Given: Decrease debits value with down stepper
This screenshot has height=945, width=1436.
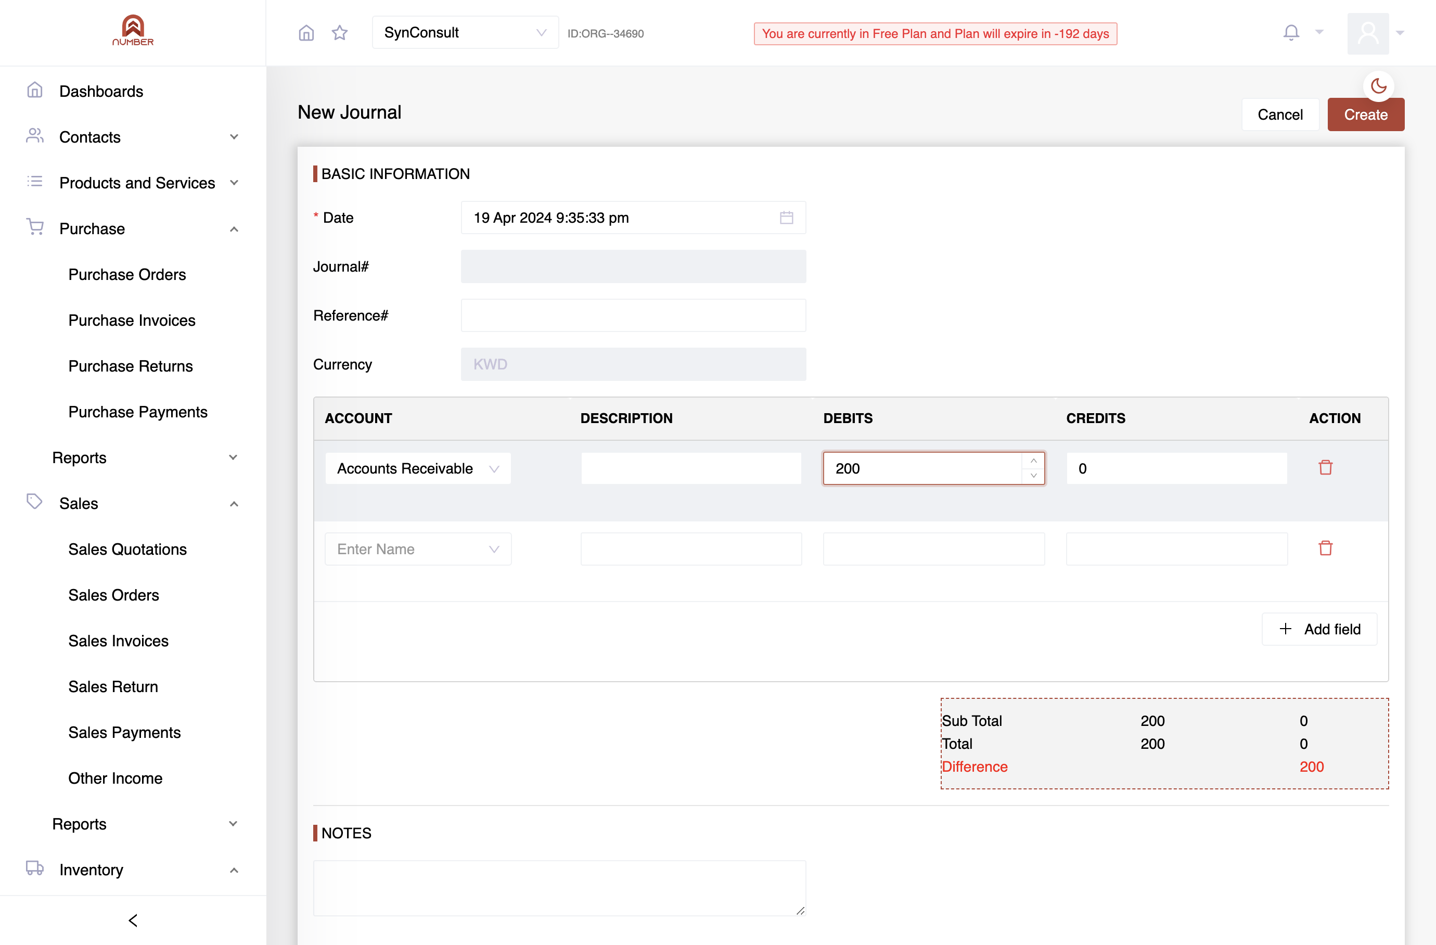Looking at the screenshot, I should [x=1033, y=476].
